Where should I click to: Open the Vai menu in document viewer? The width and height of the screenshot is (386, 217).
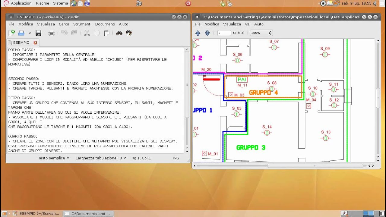[248, 24]
